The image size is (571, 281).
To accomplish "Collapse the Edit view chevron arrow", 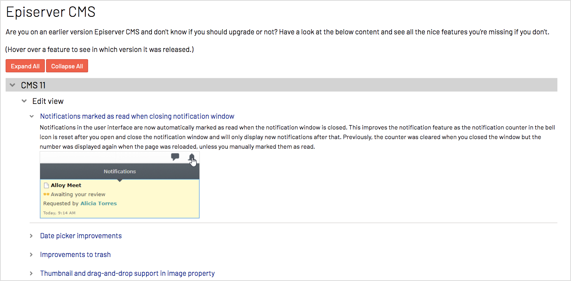I will [24, 101].
